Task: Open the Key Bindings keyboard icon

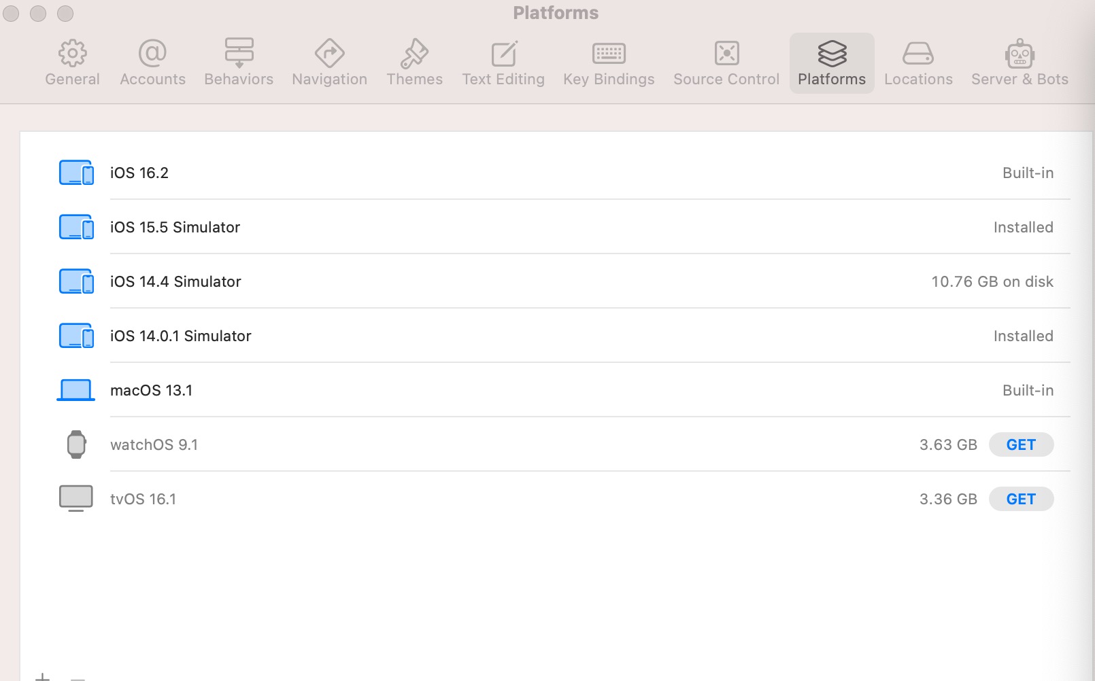Action: [609, 53]
